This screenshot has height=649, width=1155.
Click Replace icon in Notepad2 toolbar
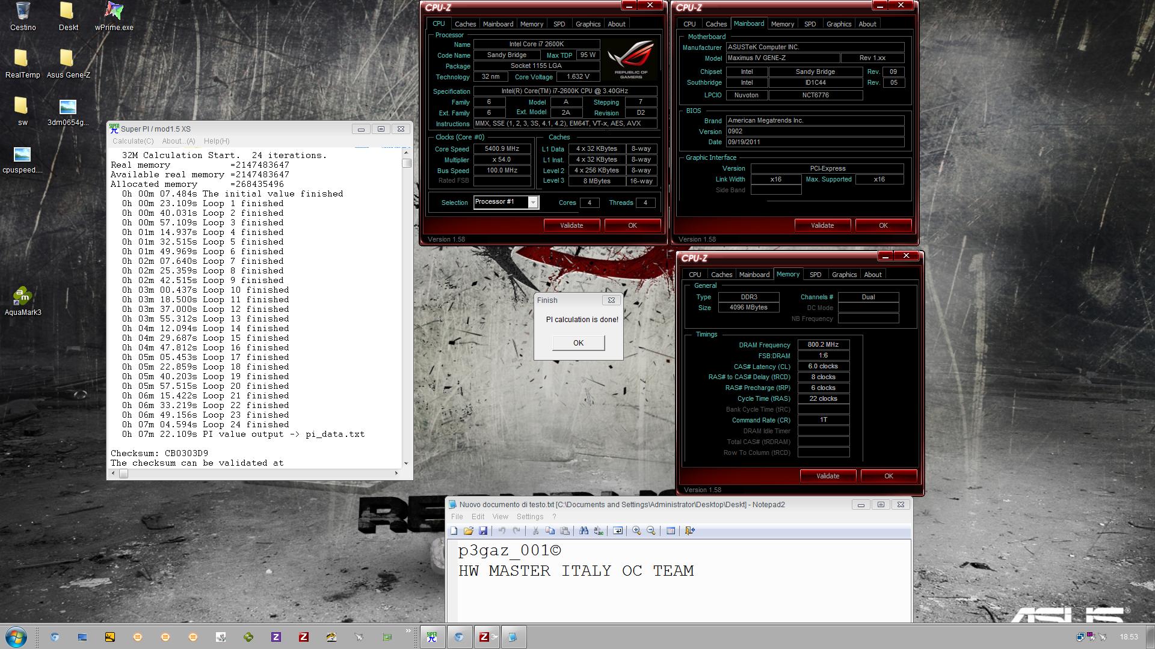(598, 531)
